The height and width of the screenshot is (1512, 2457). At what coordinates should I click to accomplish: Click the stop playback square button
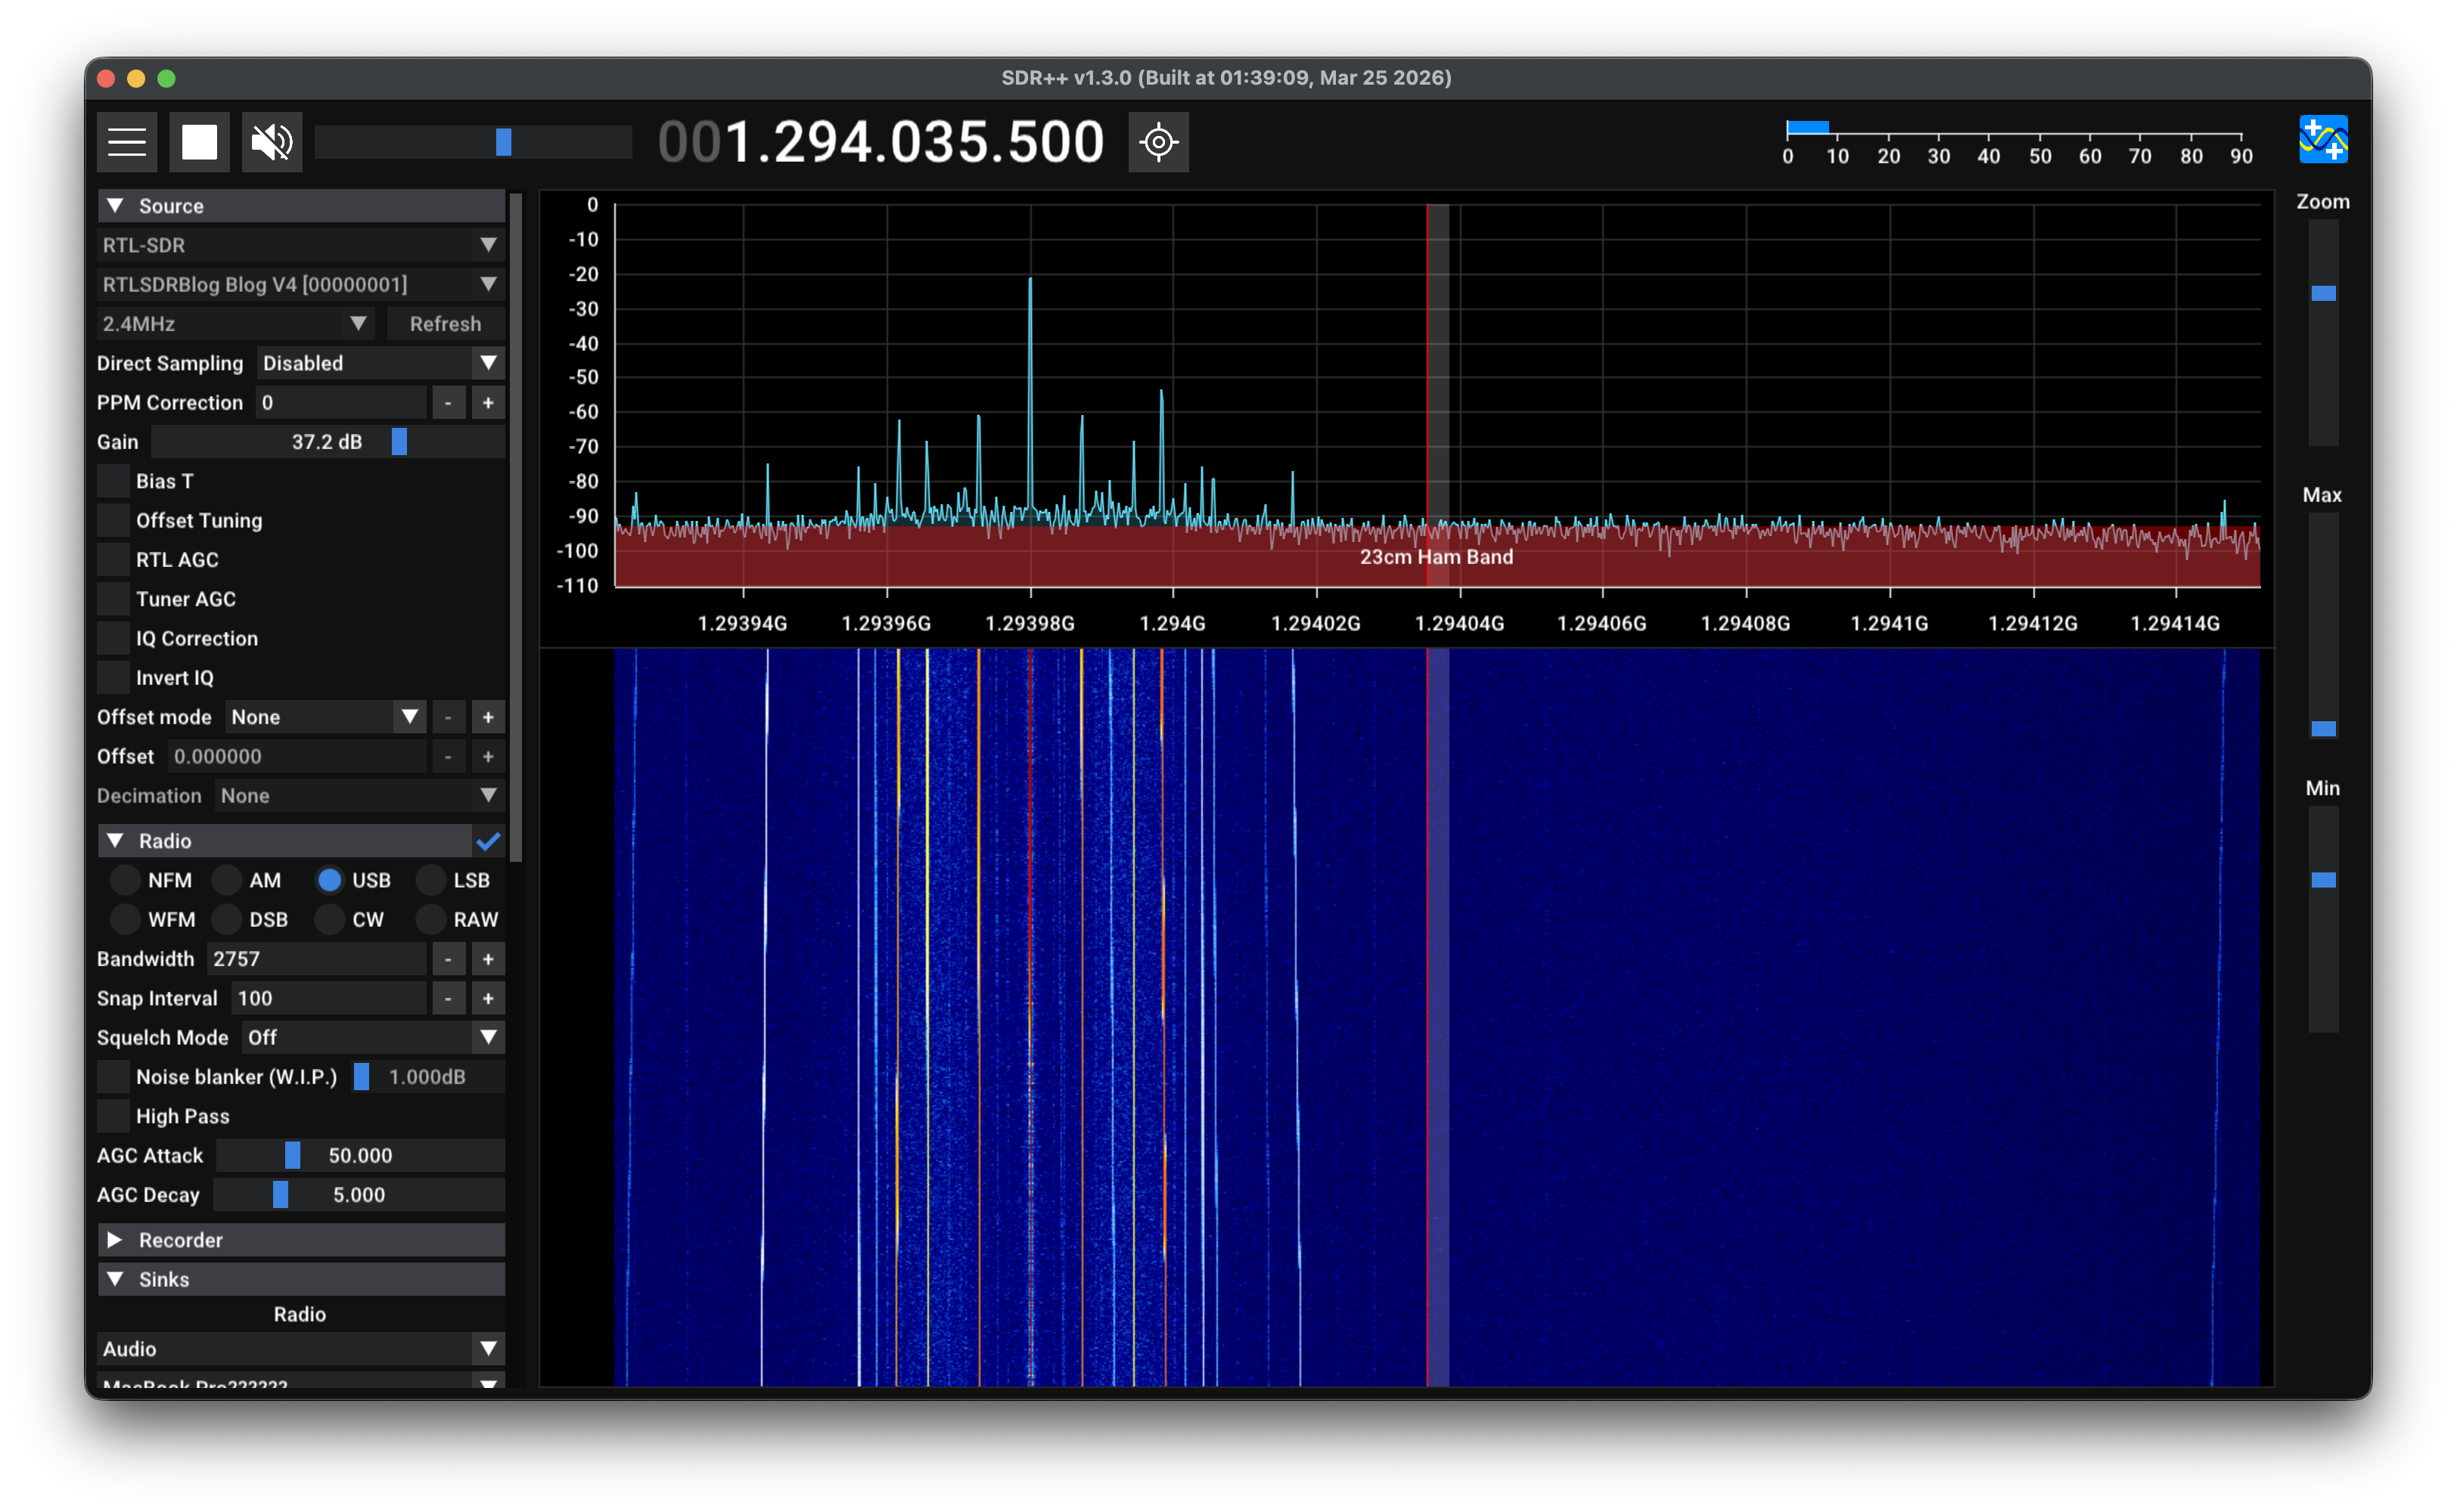tap(199, 142)
